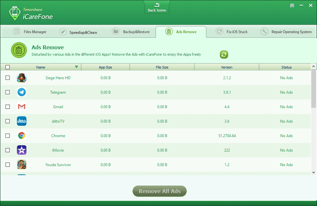Check the Siege Hero HD checkbox
Screen dimensions: 317x206
(x=8, y=78)
